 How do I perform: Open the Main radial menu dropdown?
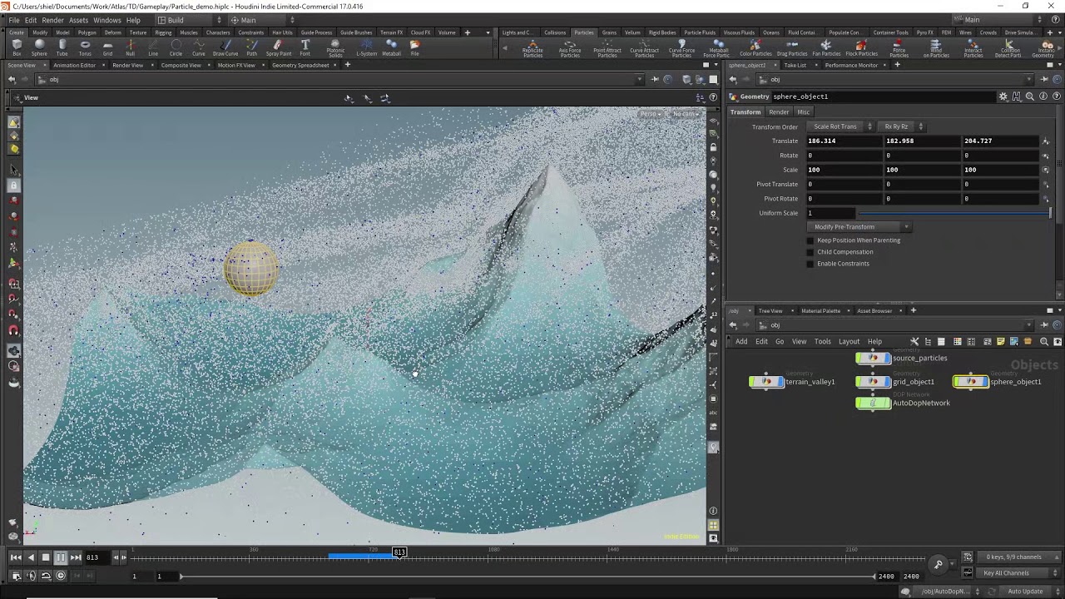[262, 20]
